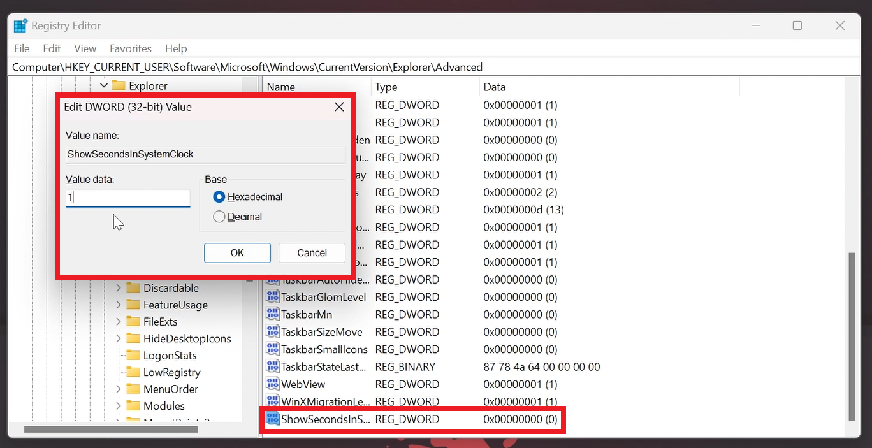
Task: Click the FileExts folder icon
Action: coord(133,322)
